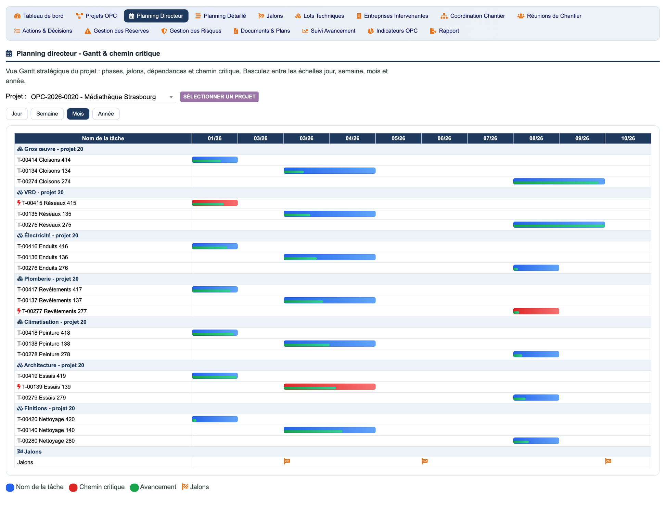Click the 08/26 column header

click(x=536, y=139)
